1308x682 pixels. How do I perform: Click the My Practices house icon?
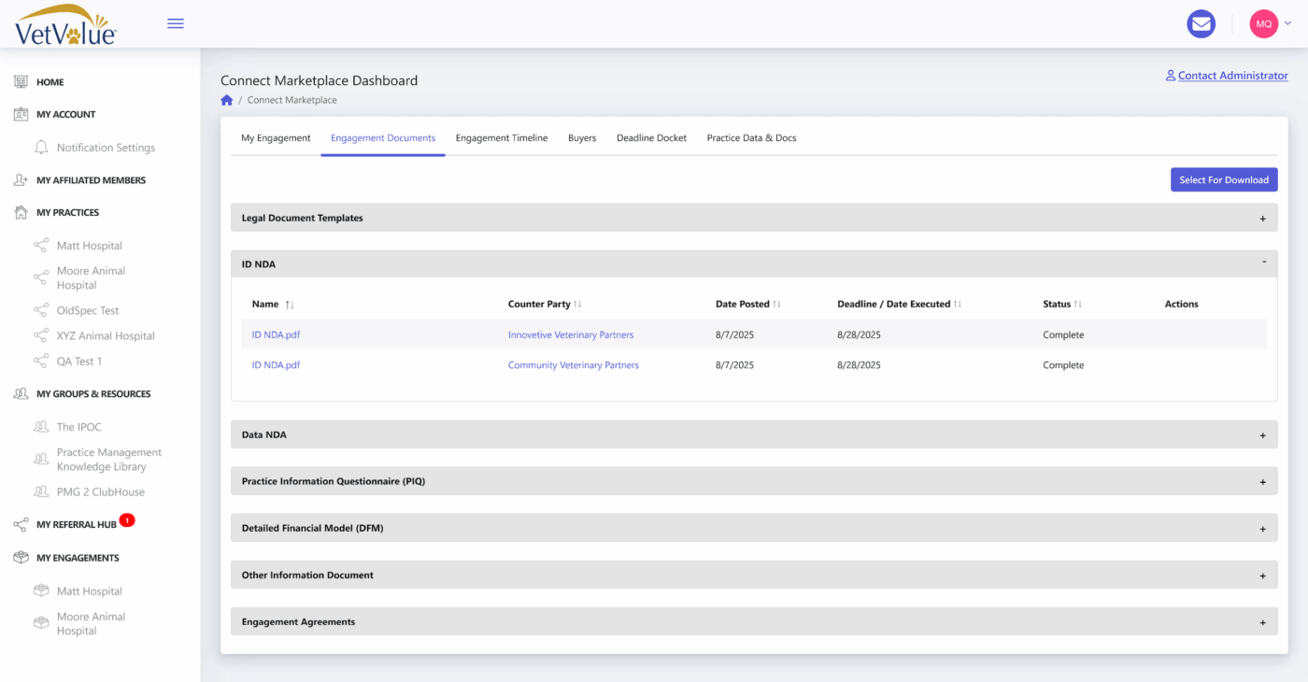coord(21,212)
